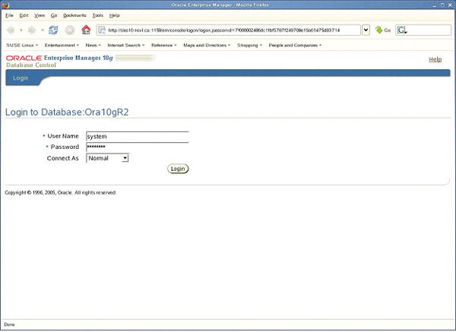Click the Login button below the form
The image size is (456, 332).
tap(178, 169)
